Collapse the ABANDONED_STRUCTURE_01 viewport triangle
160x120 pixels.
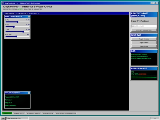pyautogui.click(x=4, y=13)
